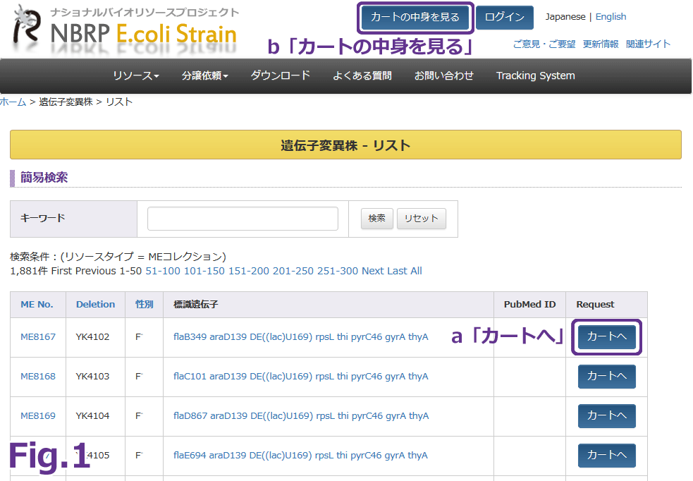Viewport: 693px width, 481px height.
Task: Click the ログイン button
Action: click(x=504, y=18)
